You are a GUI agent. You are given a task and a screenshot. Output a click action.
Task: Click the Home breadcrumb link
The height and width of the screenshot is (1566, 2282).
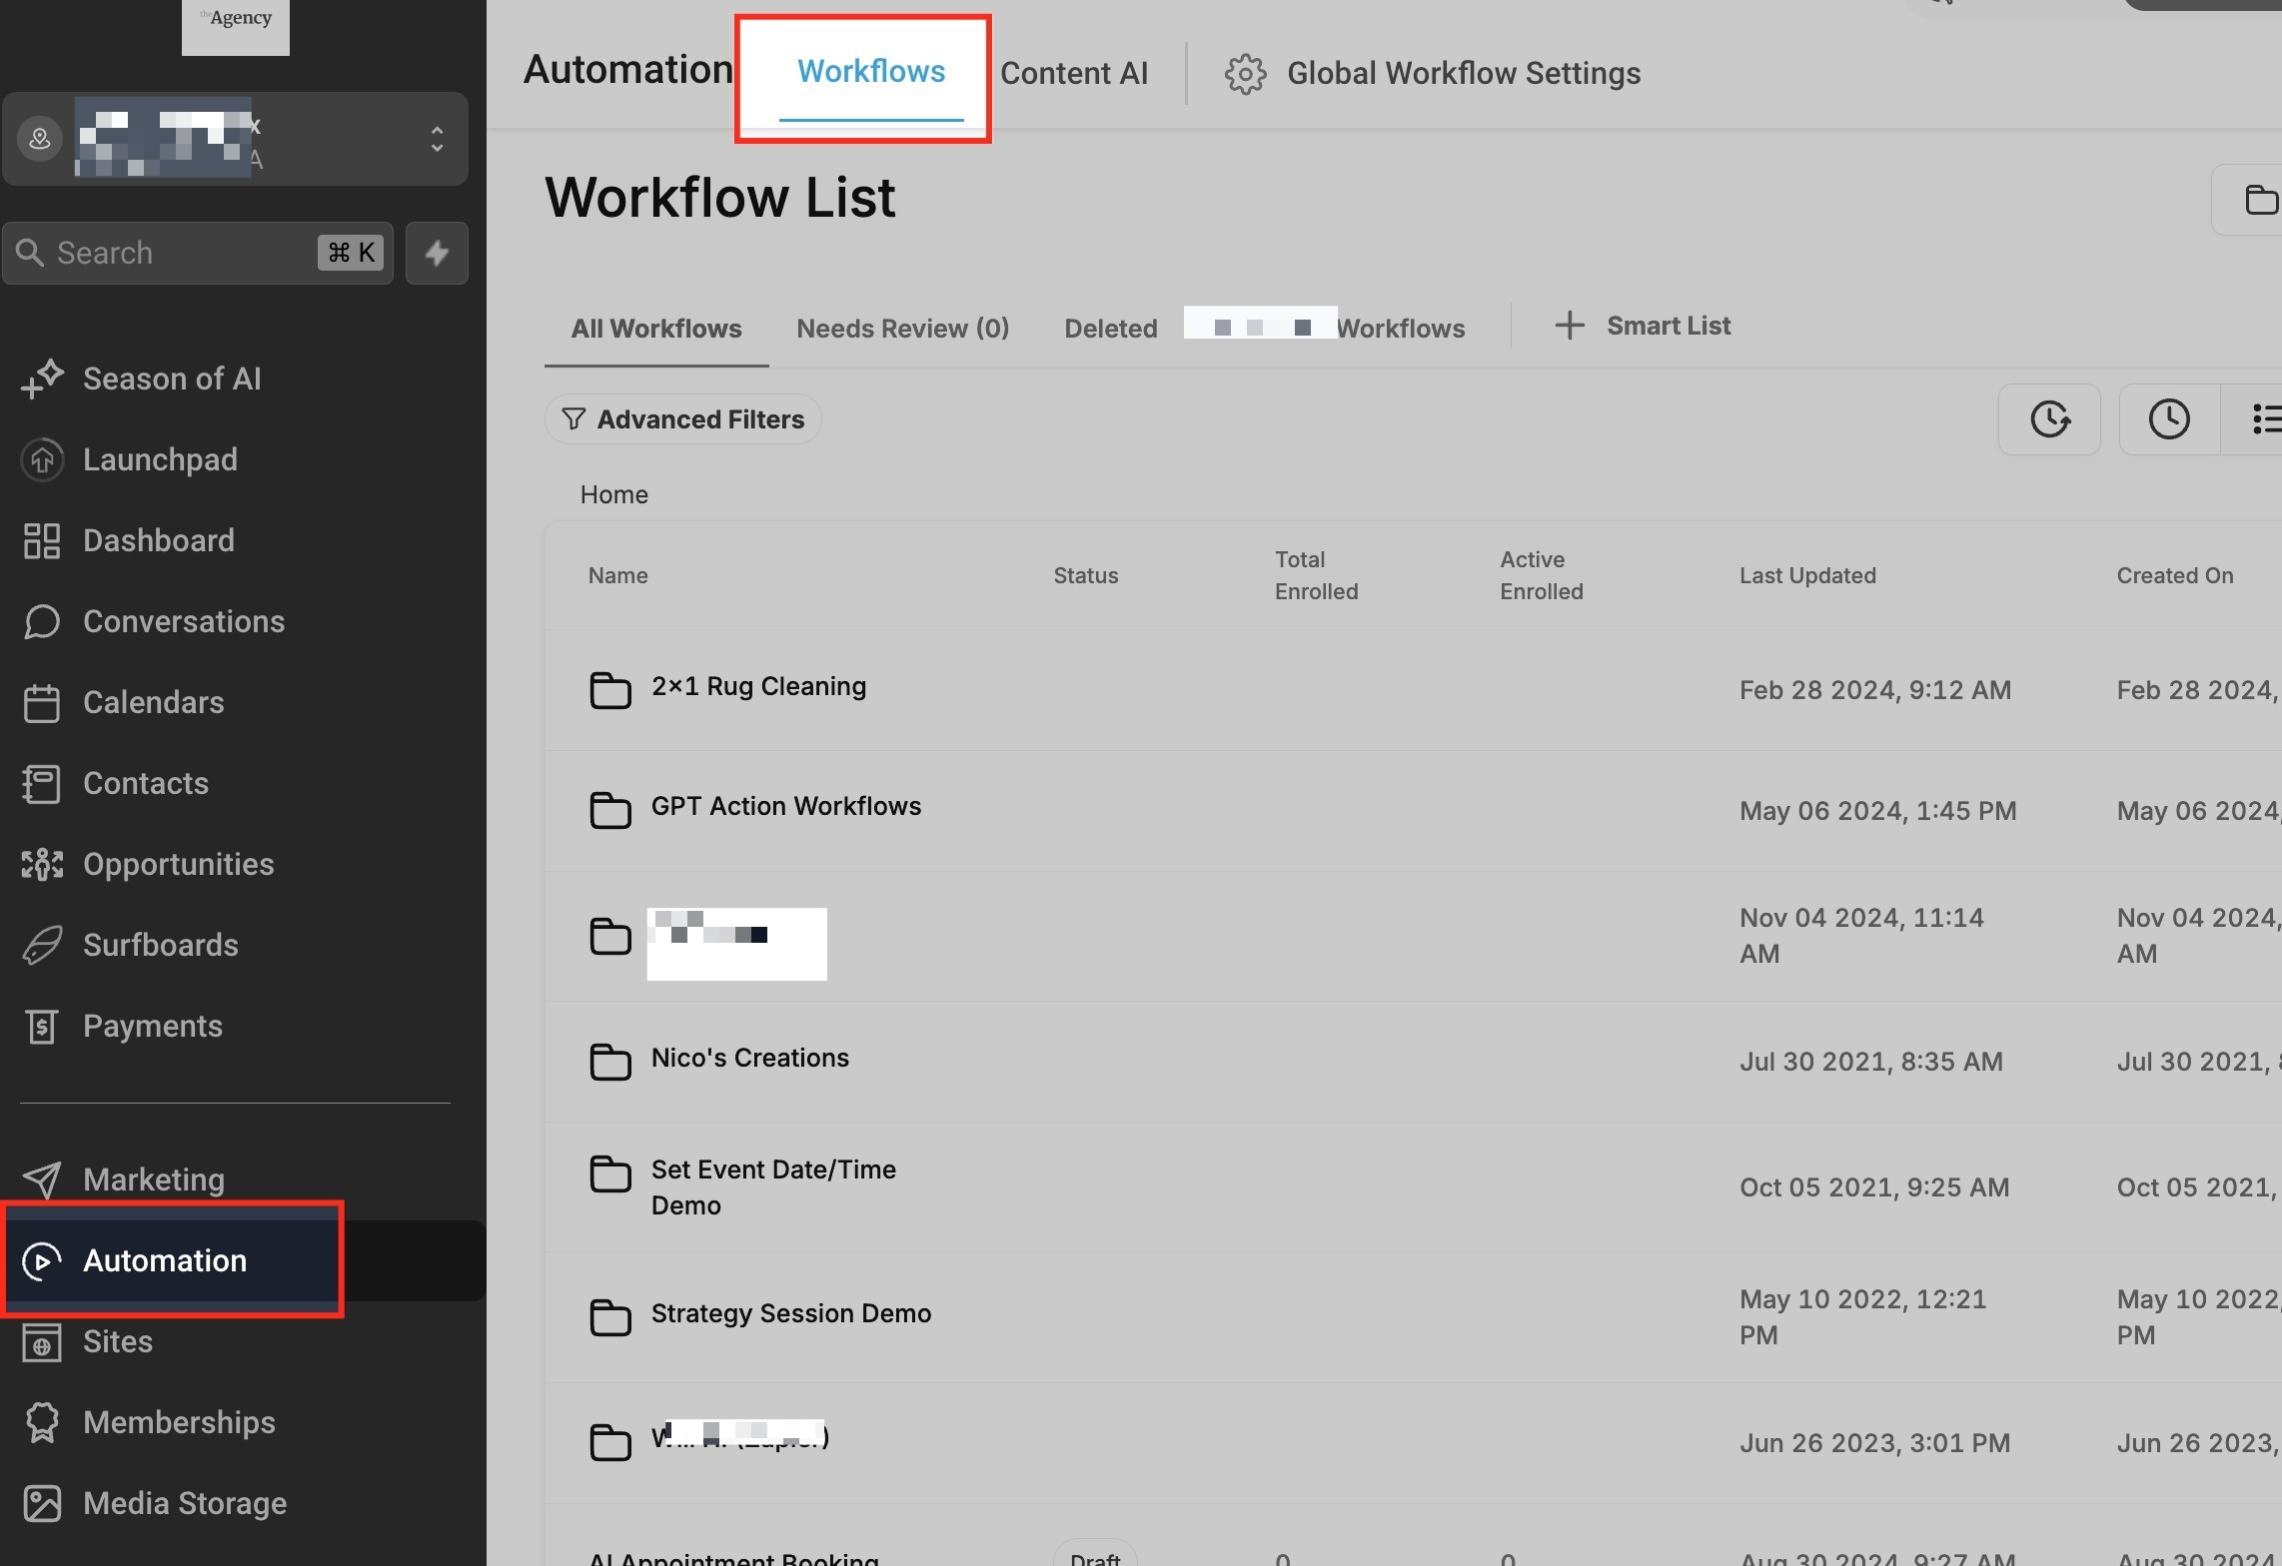coord(613,494)
